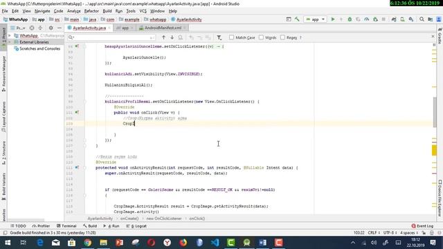Enable the Regex checkbox
443x249 pixels.
click(282, 37)
